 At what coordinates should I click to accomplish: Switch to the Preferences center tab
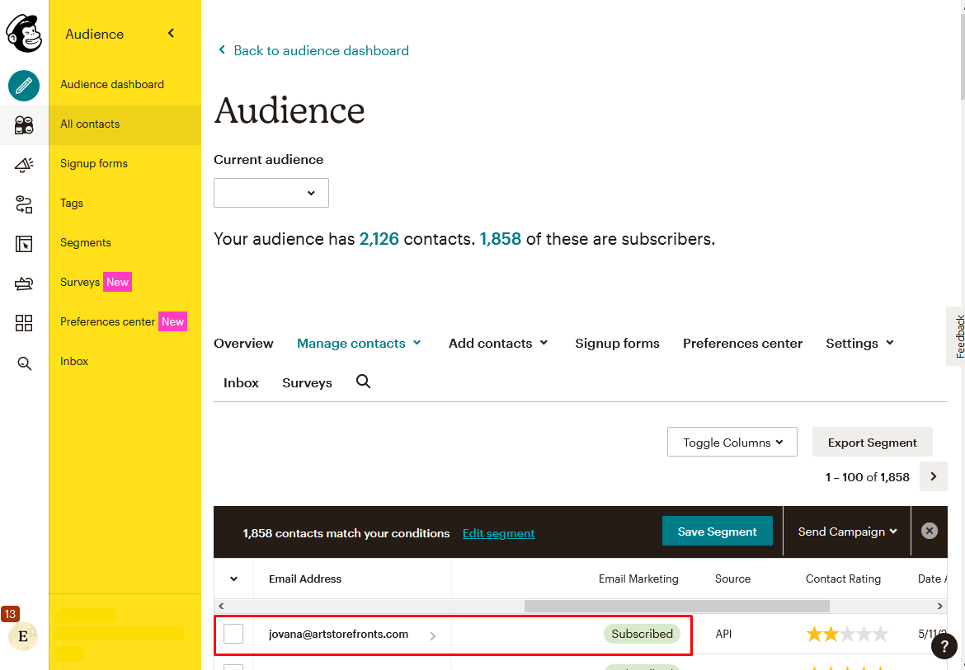pyautogui.click(x=742, y=343)
